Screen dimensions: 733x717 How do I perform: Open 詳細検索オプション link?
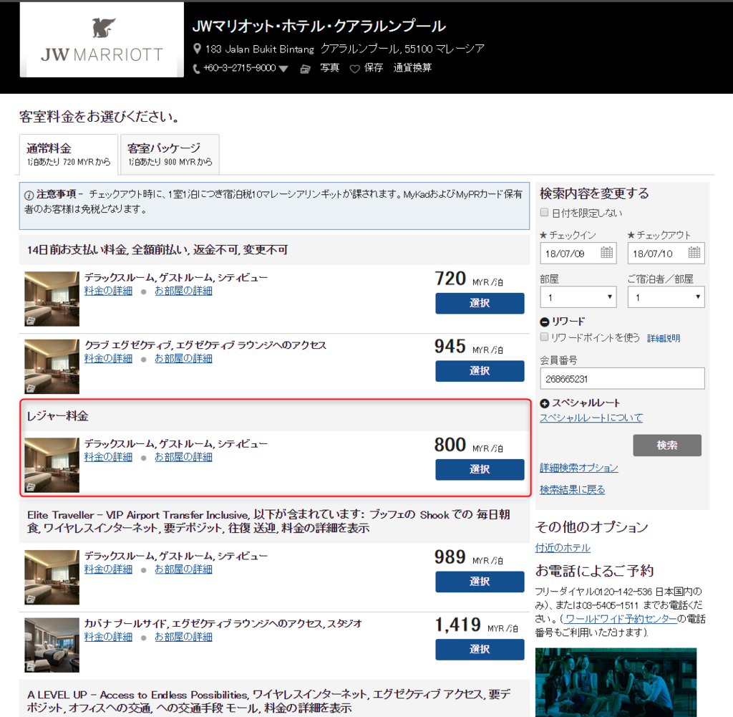pyautogui.click(x=578, y=468)
